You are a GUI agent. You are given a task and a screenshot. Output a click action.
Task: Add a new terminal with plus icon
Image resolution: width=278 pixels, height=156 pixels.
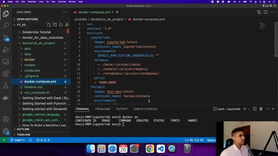coord(245,109)
